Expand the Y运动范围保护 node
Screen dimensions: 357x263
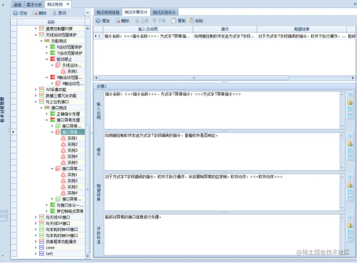click(x=47, y=53)
